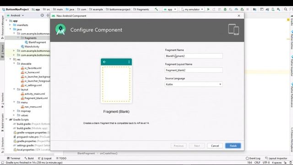
Task: Click the grey Stop icon in toolbar
Action: (248, 9)
